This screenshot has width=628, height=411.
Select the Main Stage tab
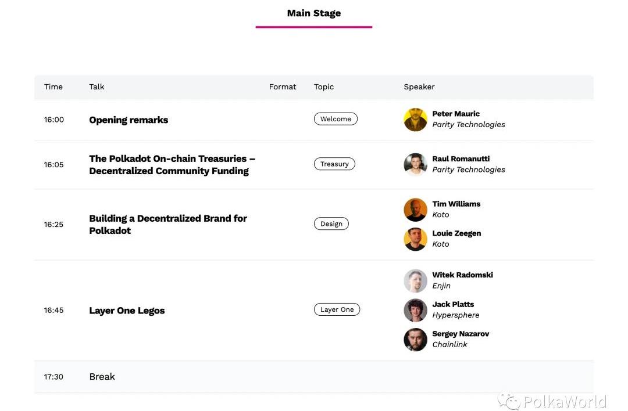313,13
